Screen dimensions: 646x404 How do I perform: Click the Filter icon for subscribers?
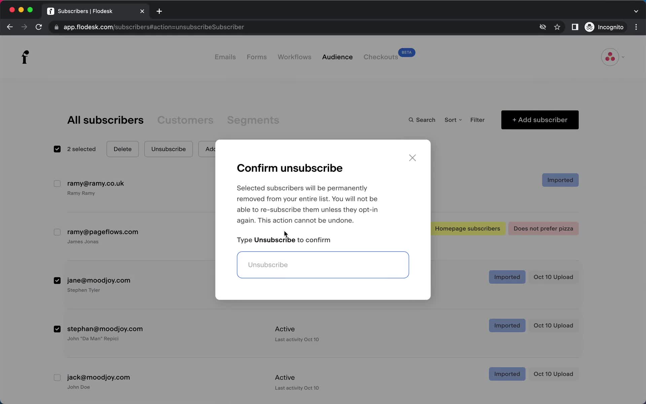click(477, 120)
